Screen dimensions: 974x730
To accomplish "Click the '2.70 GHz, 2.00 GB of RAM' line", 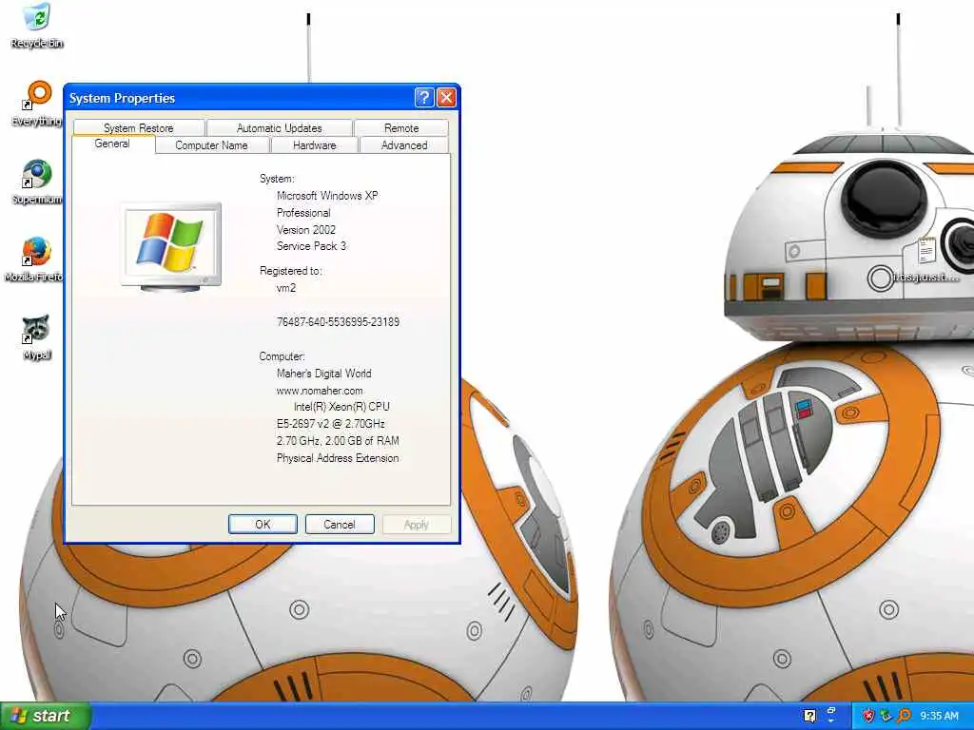I will point(338,441).
